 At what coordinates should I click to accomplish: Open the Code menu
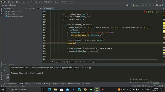pos(25,2)
